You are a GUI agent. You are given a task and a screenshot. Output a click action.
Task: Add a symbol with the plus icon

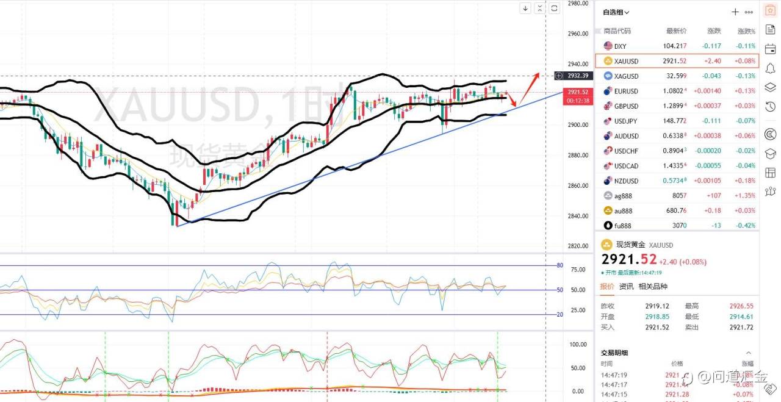coord(735,12)
